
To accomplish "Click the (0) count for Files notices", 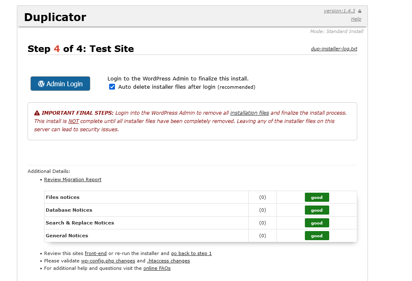I will click(262, 197).
